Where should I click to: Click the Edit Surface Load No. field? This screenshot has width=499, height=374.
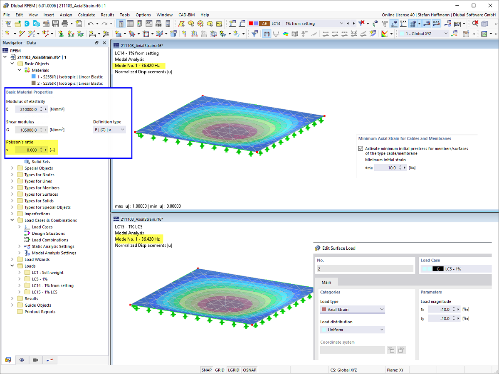click(365, 269)
